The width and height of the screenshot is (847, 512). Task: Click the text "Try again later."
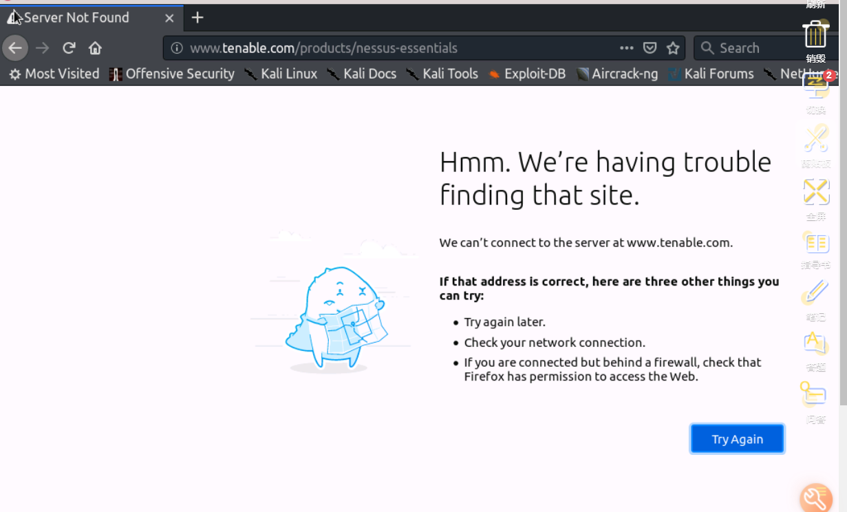[x=504, y=322]
